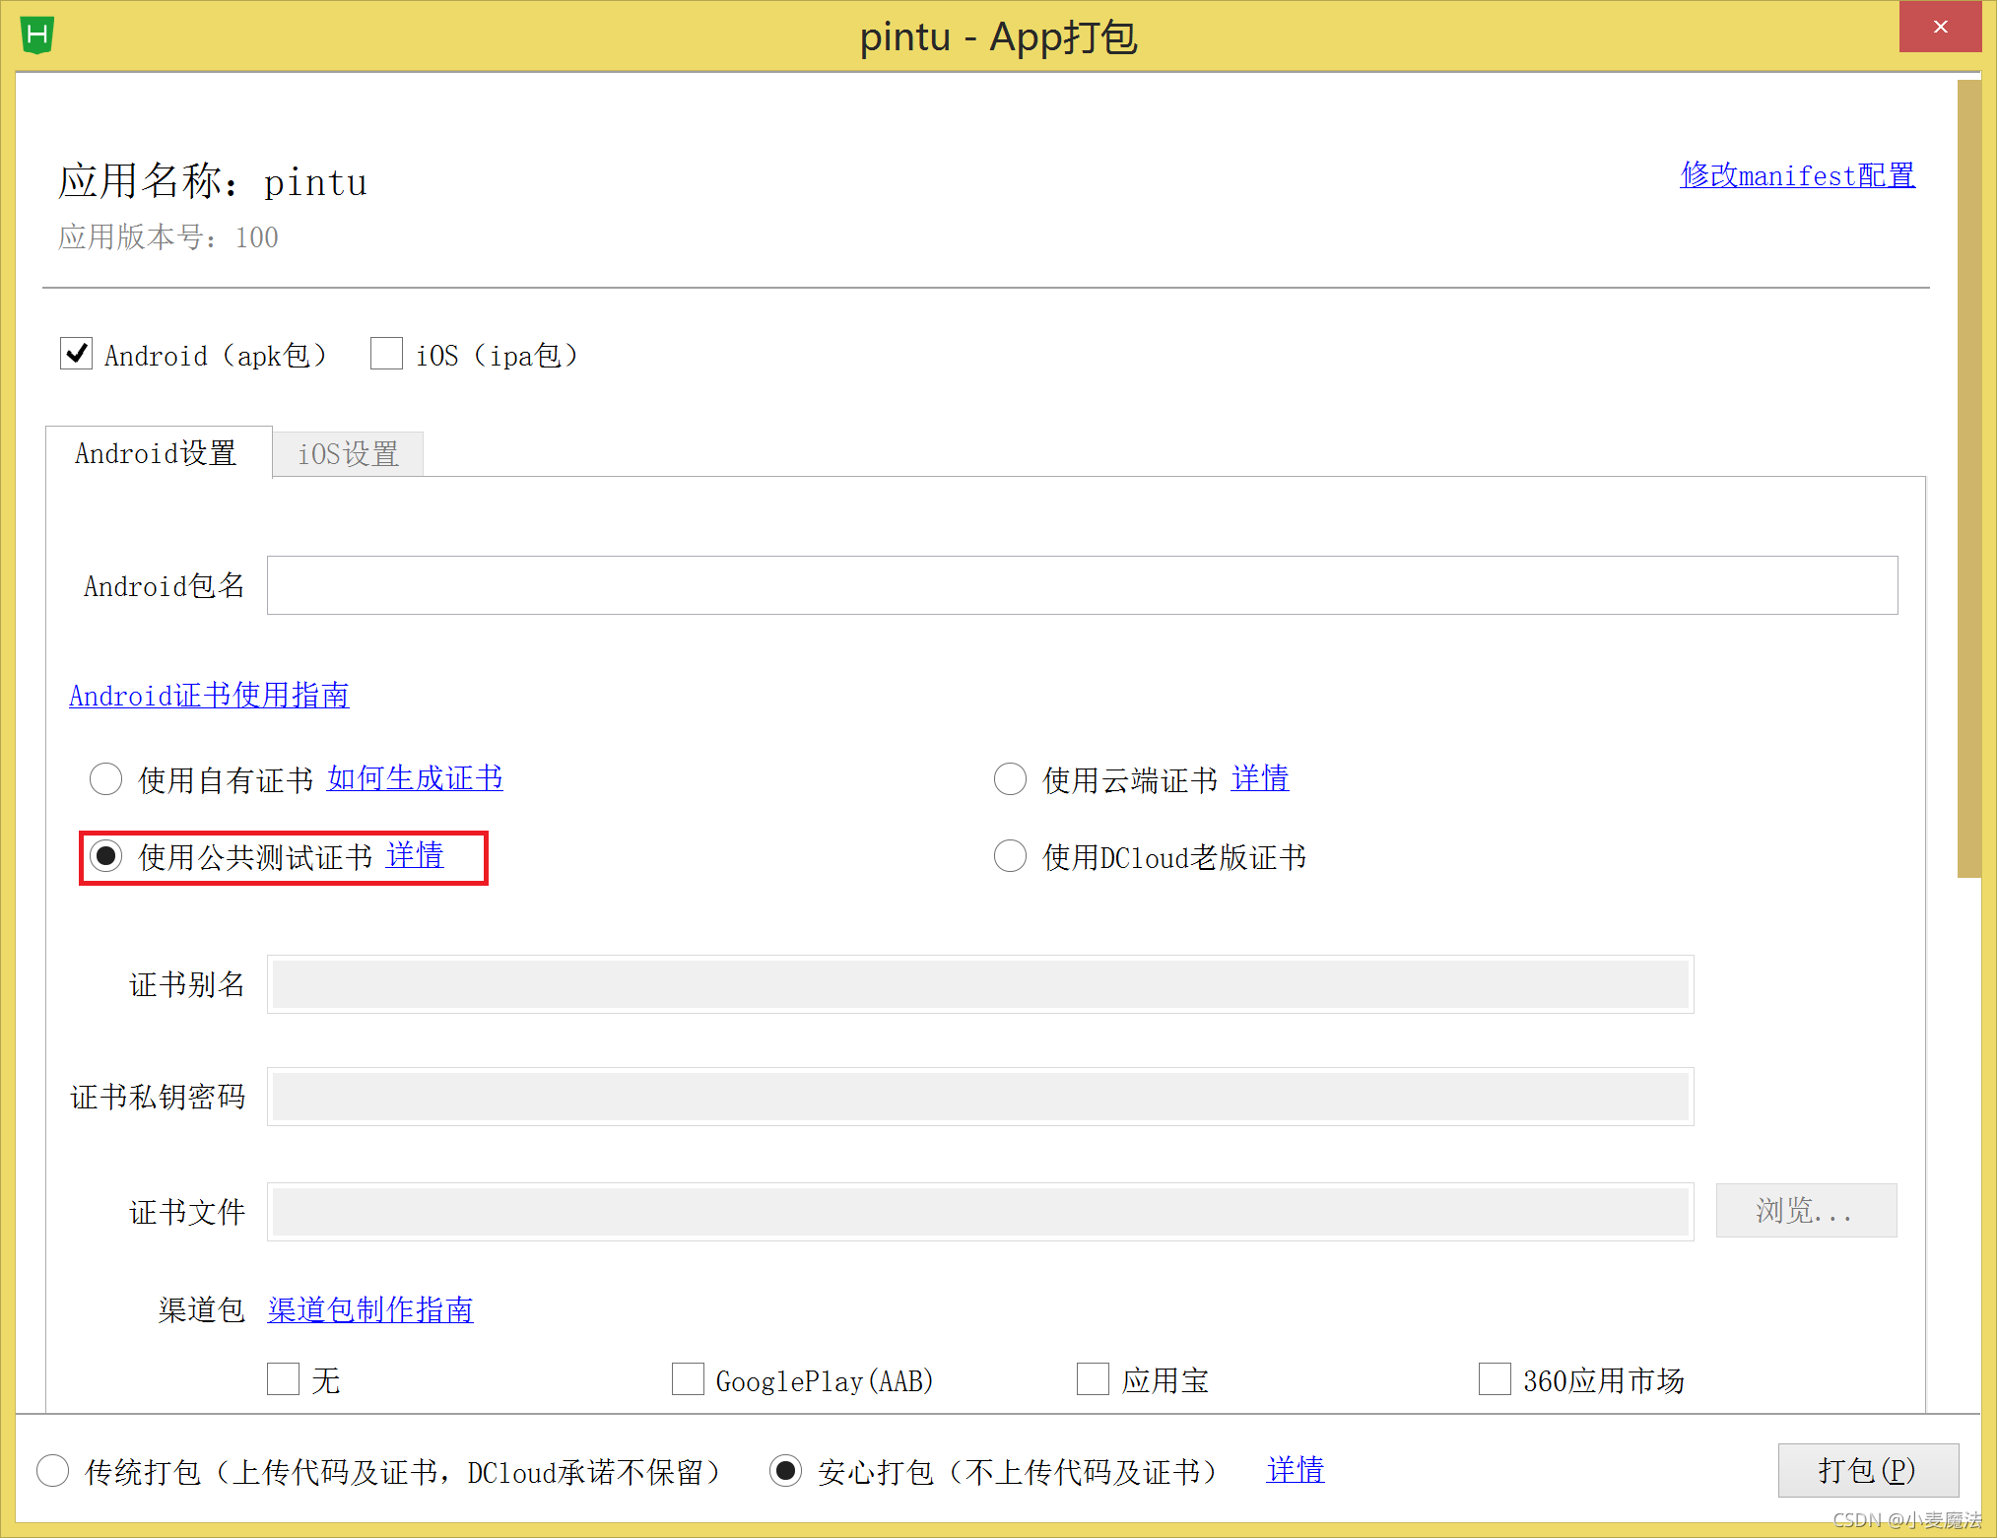Open the 渠道包制作指南 link
The height and width of the screenshot is (1538, 1997).
370,1309
